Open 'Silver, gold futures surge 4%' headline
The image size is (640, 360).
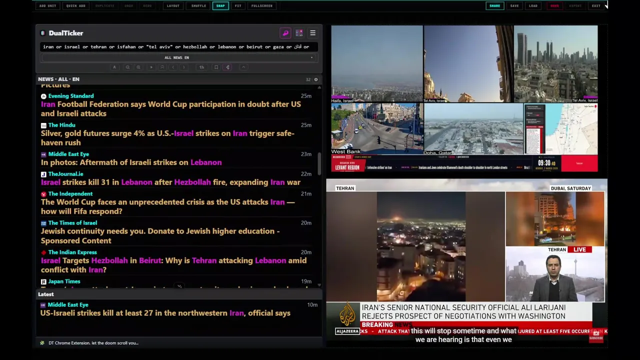coord(167,138)
